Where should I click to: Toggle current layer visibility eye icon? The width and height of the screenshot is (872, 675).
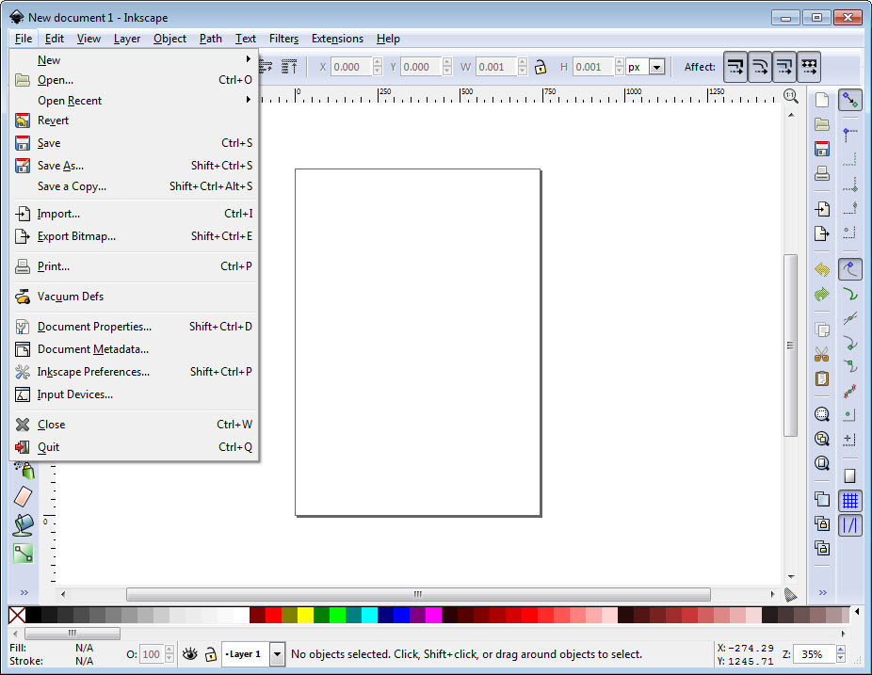189,653
